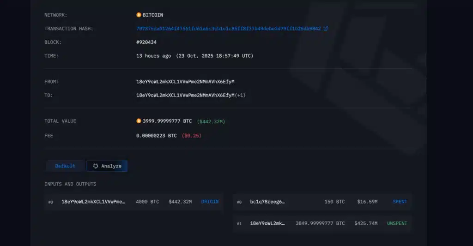Screen dimensions: 473x246
Task: Click output #0 address bc1q78reeg6…
Action: 267,202
